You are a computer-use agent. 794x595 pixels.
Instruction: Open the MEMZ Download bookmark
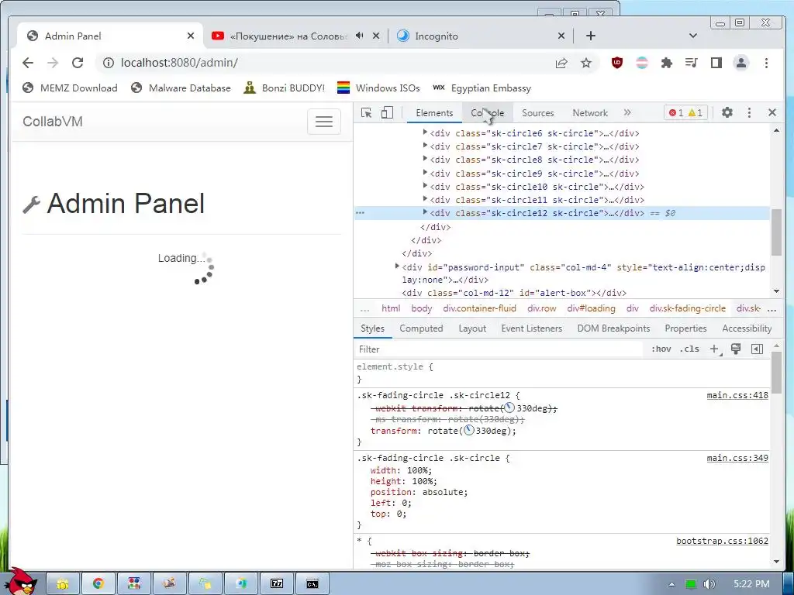coord(70,88)
